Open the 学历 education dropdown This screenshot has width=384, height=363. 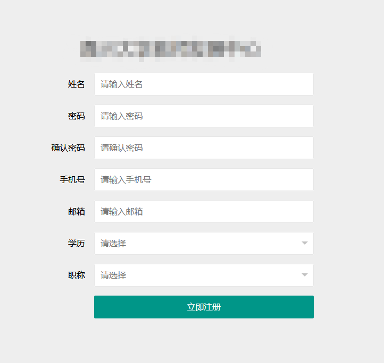(x=204, y=244)
